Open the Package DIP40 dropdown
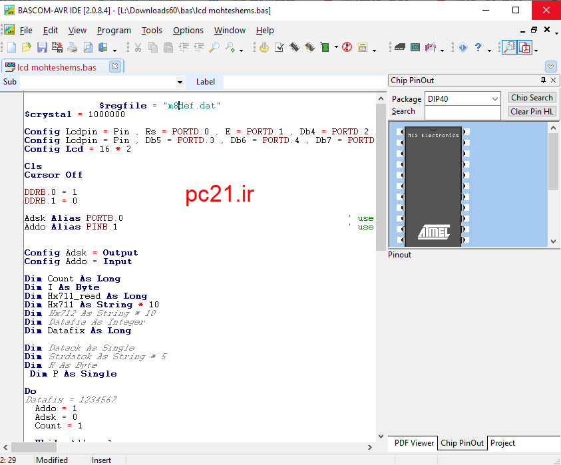Screen dimensions: 561x465 [x=495, y=99]
